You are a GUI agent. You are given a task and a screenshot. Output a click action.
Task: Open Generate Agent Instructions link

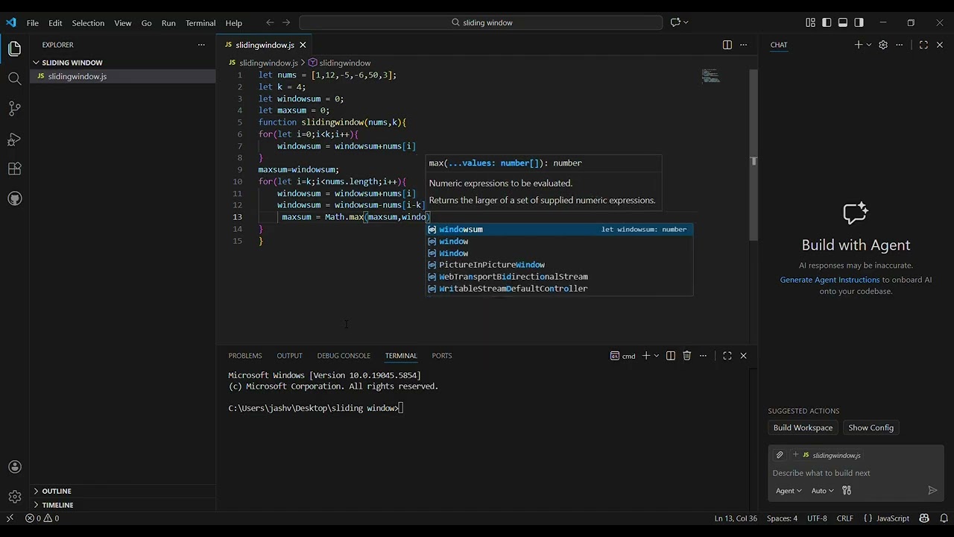click(x=830, y=280)
